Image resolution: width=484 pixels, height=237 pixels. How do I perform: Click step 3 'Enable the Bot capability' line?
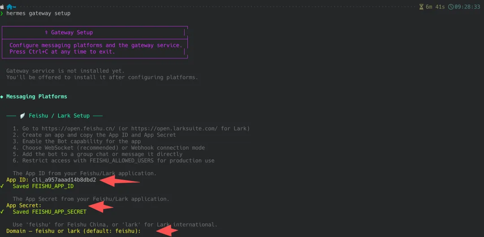pyautogui.click(x=77, y=141)
